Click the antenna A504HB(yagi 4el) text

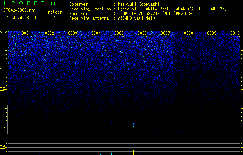click(x=136, y=18)
